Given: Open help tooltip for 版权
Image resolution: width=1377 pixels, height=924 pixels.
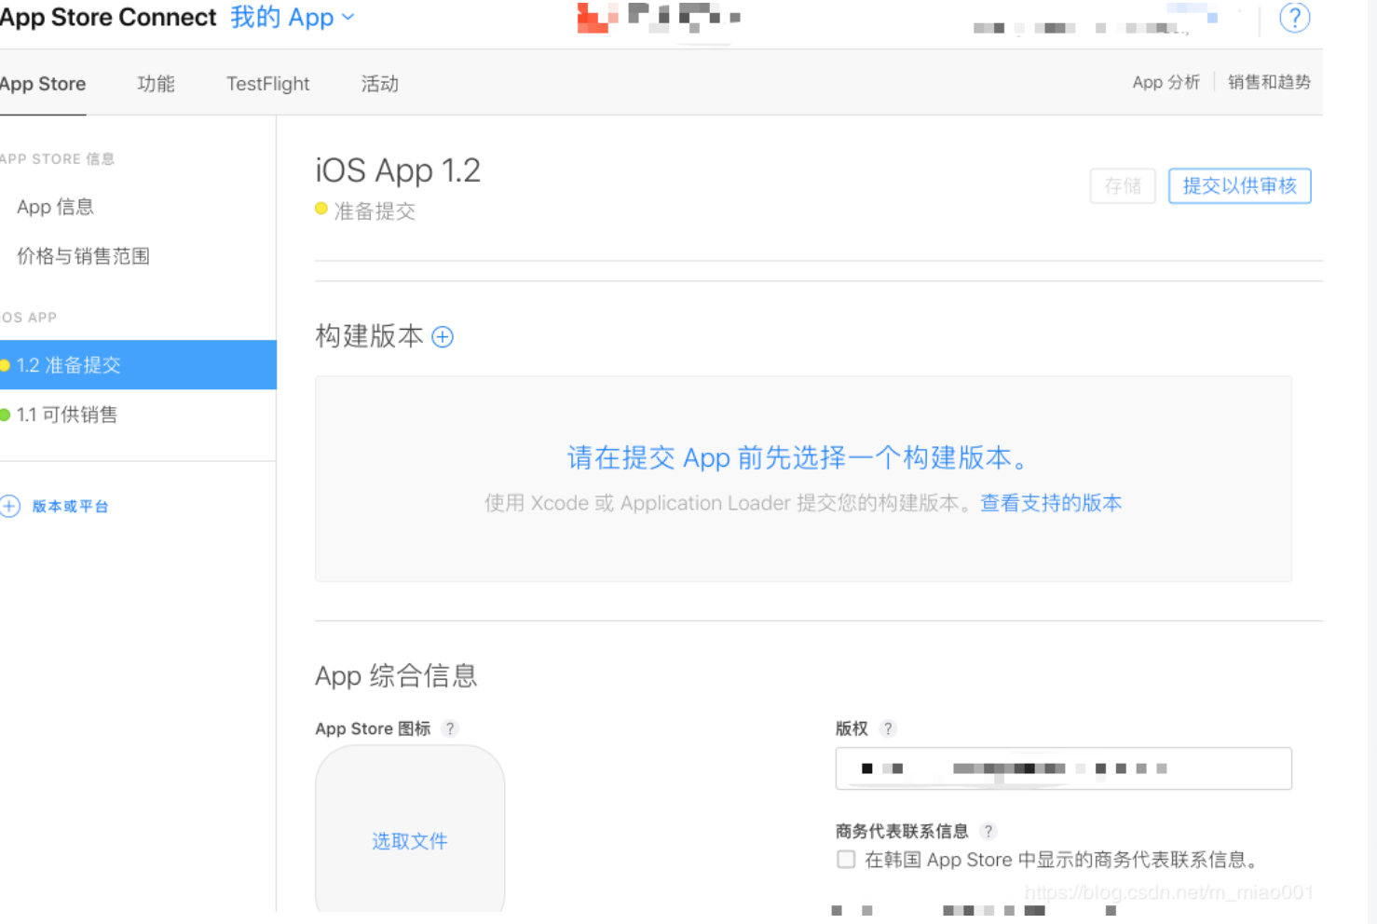Looking at the screenshot, I should click(888, 728).
